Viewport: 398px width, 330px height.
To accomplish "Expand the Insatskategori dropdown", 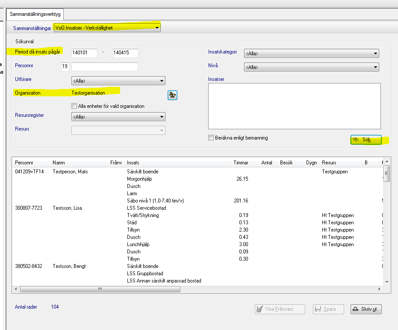I will coord(312,54).
